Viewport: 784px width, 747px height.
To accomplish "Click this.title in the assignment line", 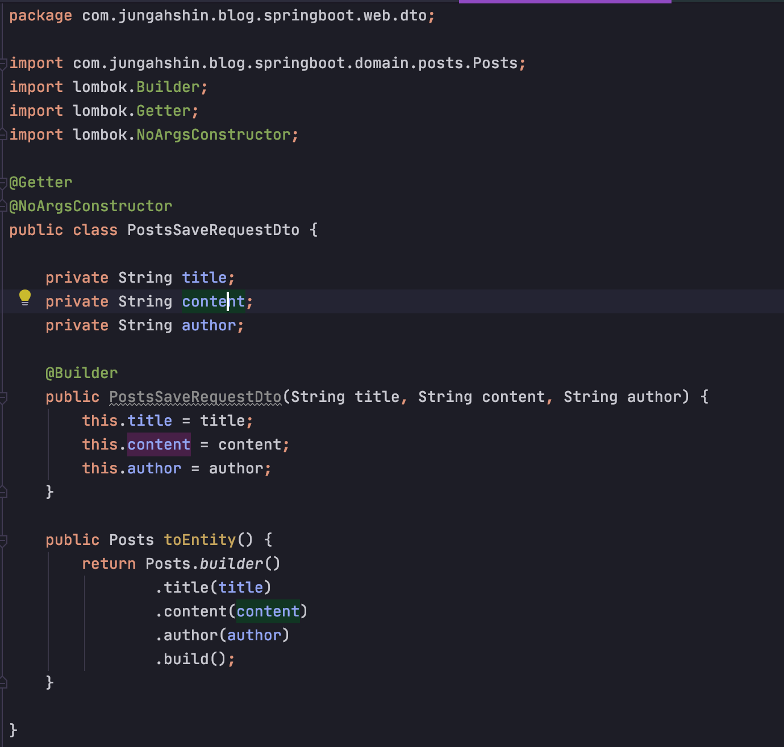I will pos(127,421).
